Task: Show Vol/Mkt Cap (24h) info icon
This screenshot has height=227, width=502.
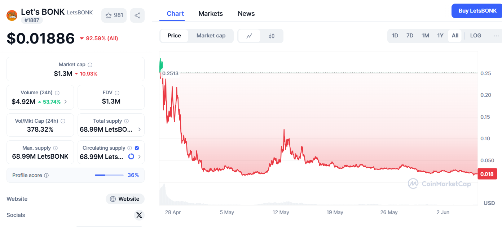Action: pos(63,121)
